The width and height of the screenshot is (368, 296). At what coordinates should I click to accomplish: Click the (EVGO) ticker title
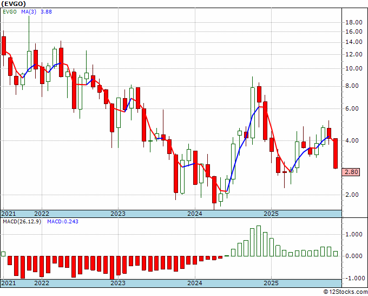coord(14,4)
